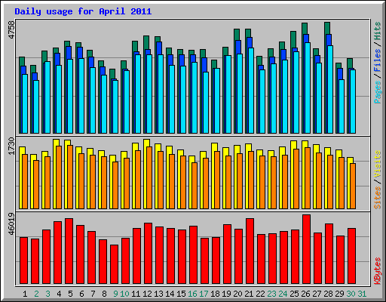
Task: Click the 'Sites' legend label
Action: (377, 198)
